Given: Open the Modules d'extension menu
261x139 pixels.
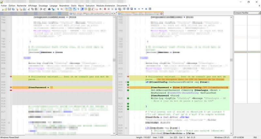Looking at the screenshot, I should pyautogui.click(x=105, y=6).
